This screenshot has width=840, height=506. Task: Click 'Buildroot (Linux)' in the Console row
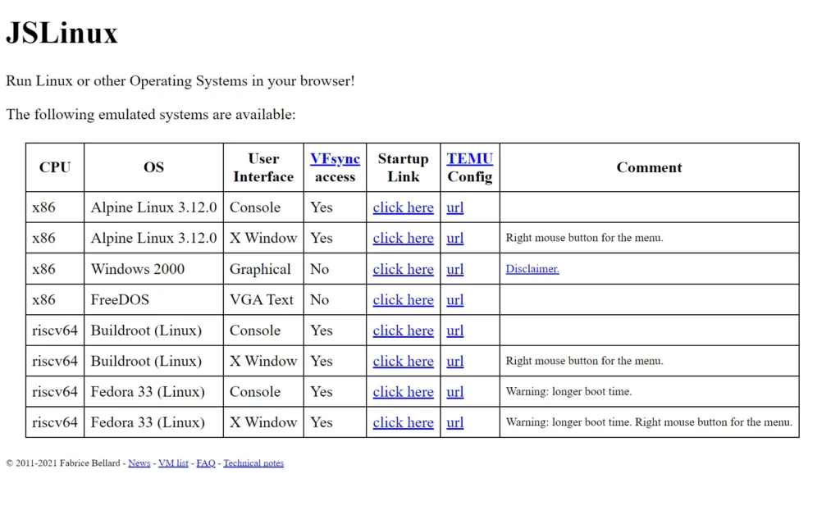coord(146,330)
